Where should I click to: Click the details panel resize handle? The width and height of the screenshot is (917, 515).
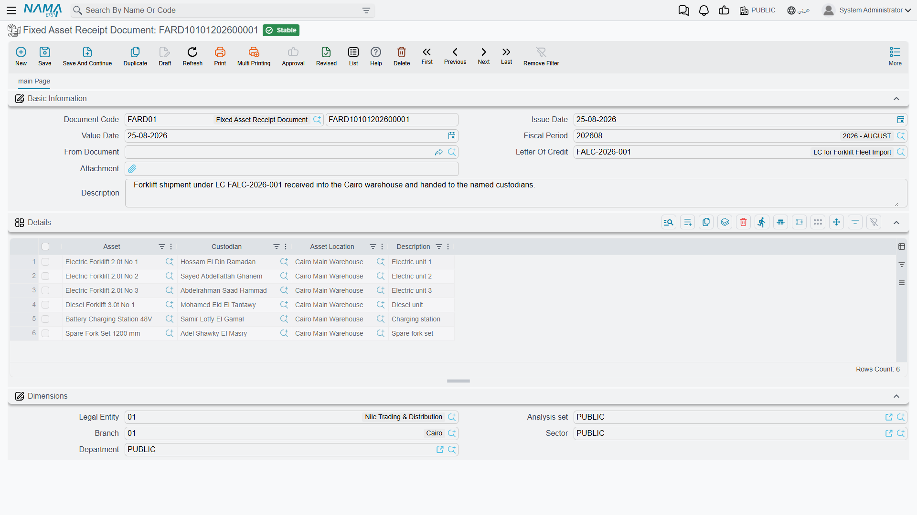point(458,381)
